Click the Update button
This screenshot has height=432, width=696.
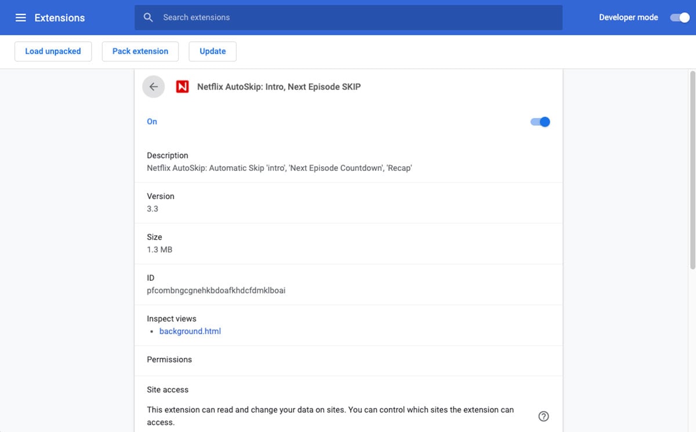pyautogui.click(x=212, y=51)
